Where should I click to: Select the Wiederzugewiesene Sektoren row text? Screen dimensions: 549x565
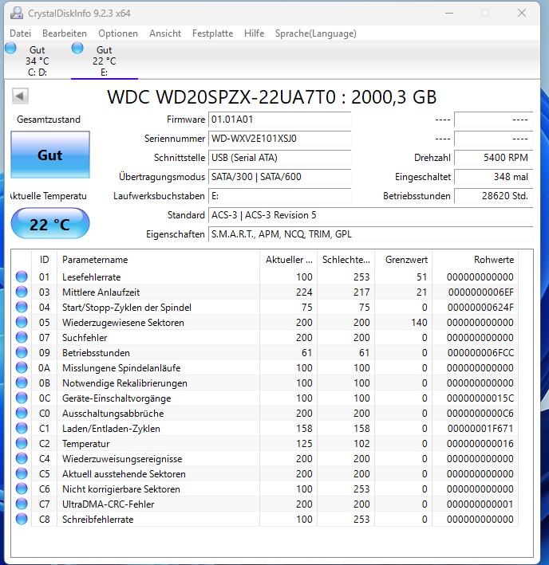coord(123,323)
